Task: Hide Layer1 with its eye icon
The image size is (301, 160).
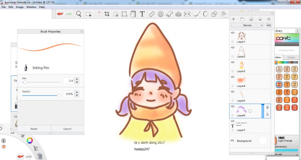Action: tap(233, 33)
